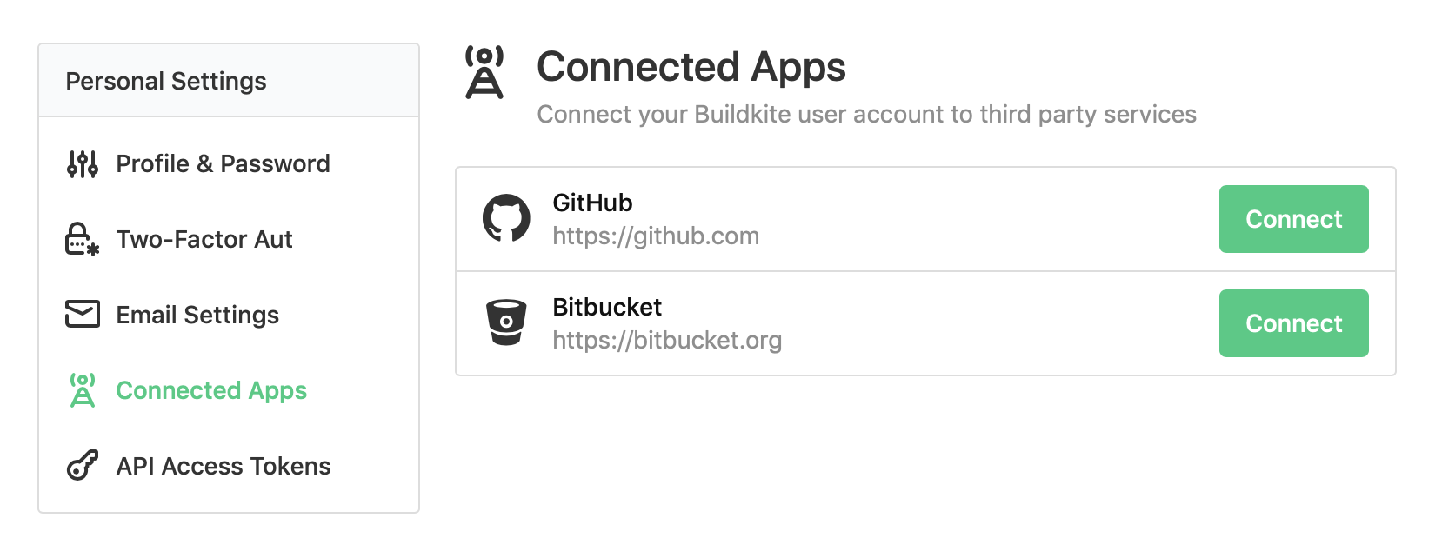Go to Email Settings
The image size is (1435, 558).
click(x=197, y=315)
